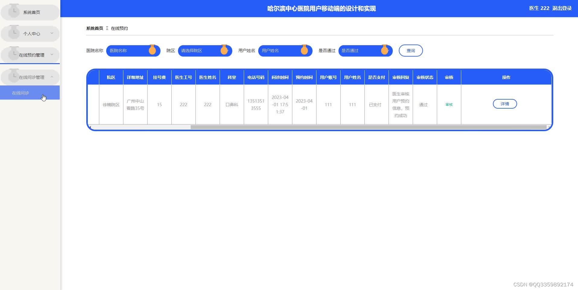The width and height of the screenshot is (578, 290).
Task: Click the 徐楠院区 cell
Action: [x=111, y=105]
